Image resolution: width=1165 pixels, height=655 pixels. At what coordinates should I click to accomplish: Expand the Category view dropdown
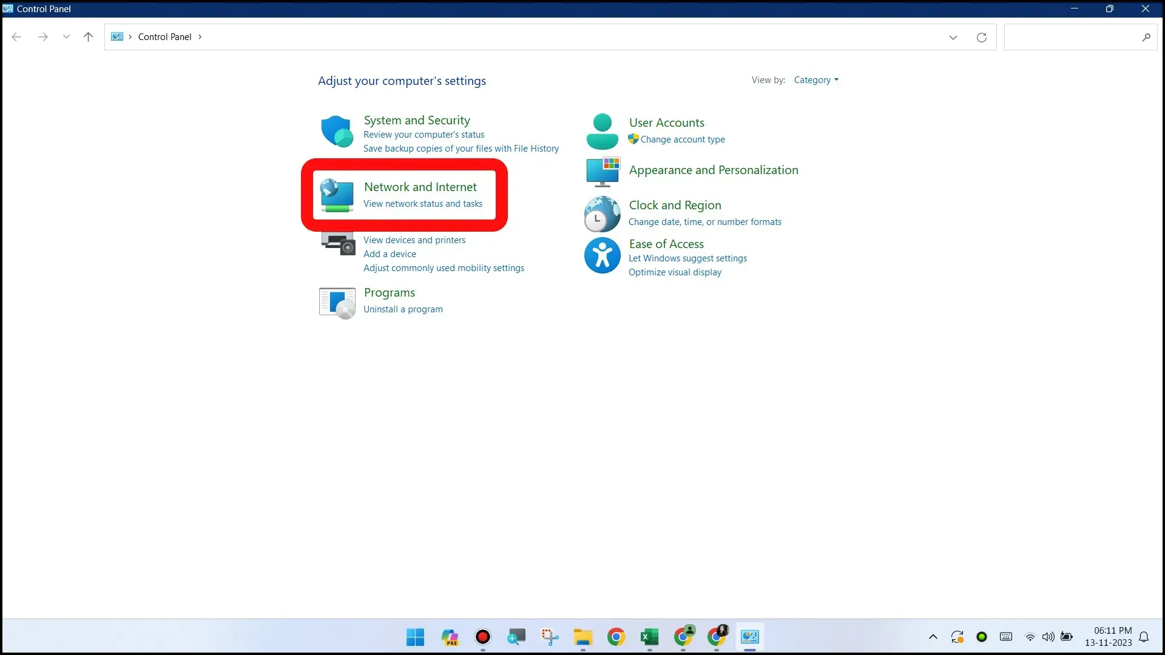click(815, 79)
